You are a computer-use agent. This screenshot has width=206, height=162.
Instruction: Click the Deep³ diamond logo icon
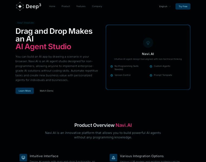20,6
